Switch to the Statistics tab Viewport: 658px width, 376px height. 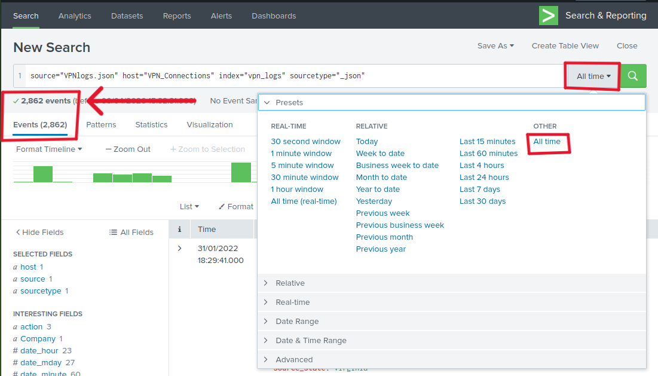151,125
